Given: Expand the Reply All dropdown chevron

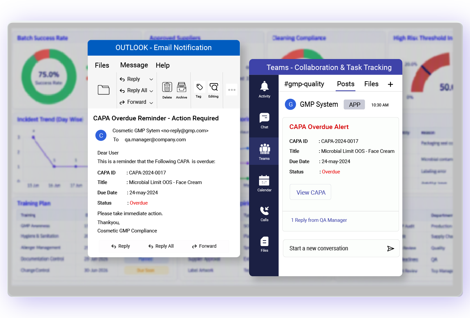Looking at the screenshot, I should click(151, 91).
